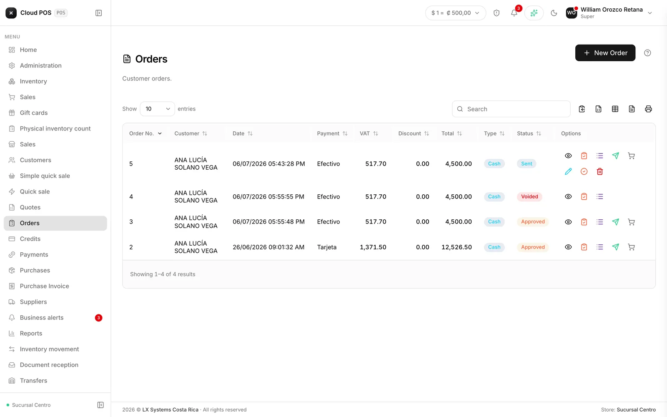The height and width of the screenshot is (417, 667).
Task: Sort by Order No. column
Action: pos(145,133)
